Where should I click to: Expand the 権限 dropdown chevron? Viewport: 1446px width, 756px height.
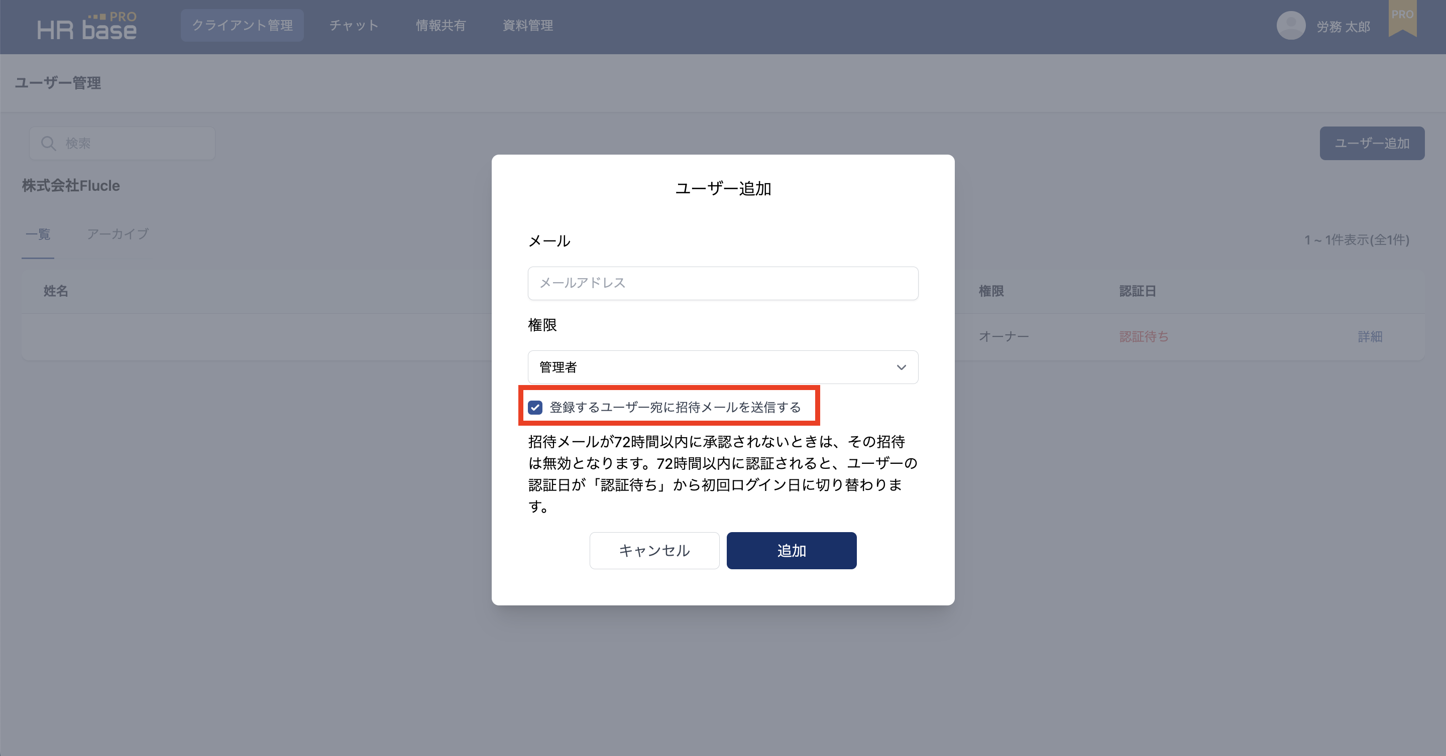tap(901, 367)
